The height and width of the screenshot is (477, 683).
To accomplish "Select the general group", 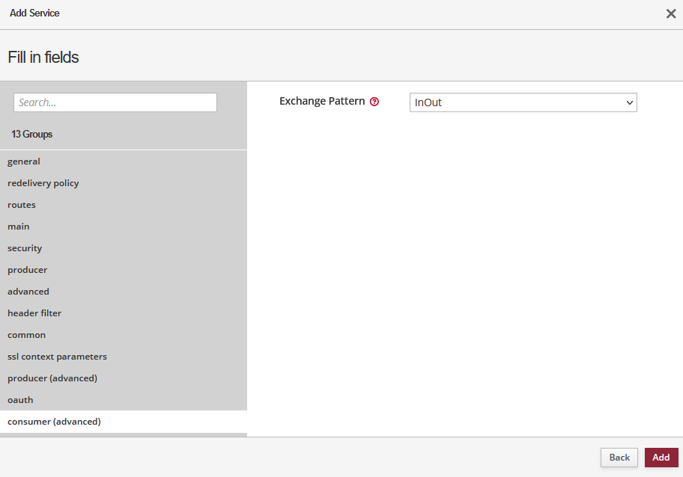I will 24,161.
